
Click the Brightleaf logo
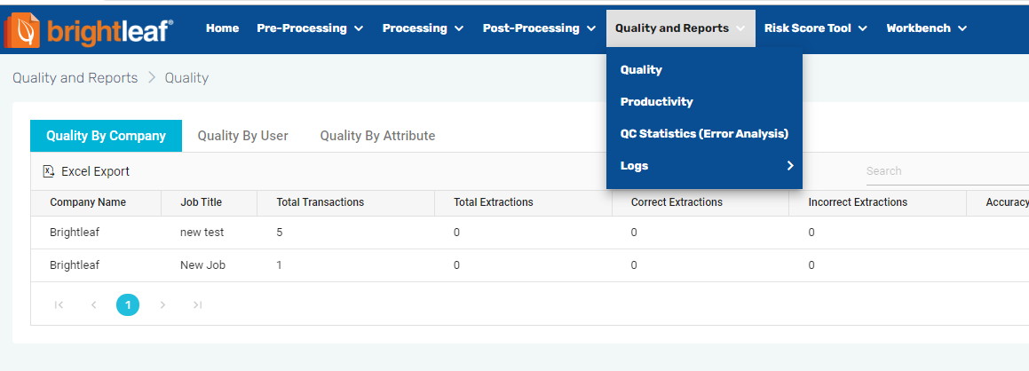coord(87,29)
